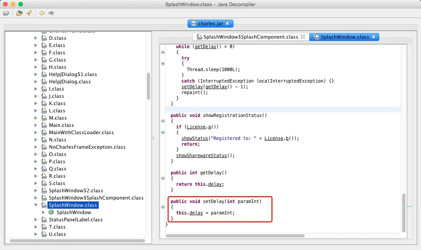This screenshot has width=421, height=250.
Task: Select HelpJDialog$1.class in the tree
Action: [73, 74]
